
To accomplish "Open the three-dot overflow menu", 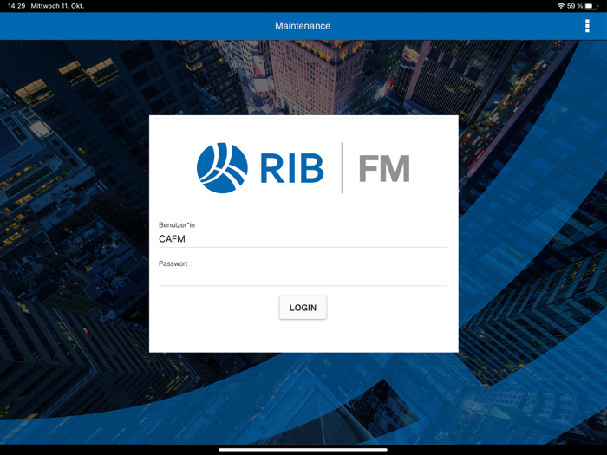I will (587, 26).
